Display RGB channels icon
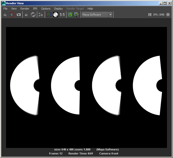Viewport: 173px width, 158px height. 49,15
